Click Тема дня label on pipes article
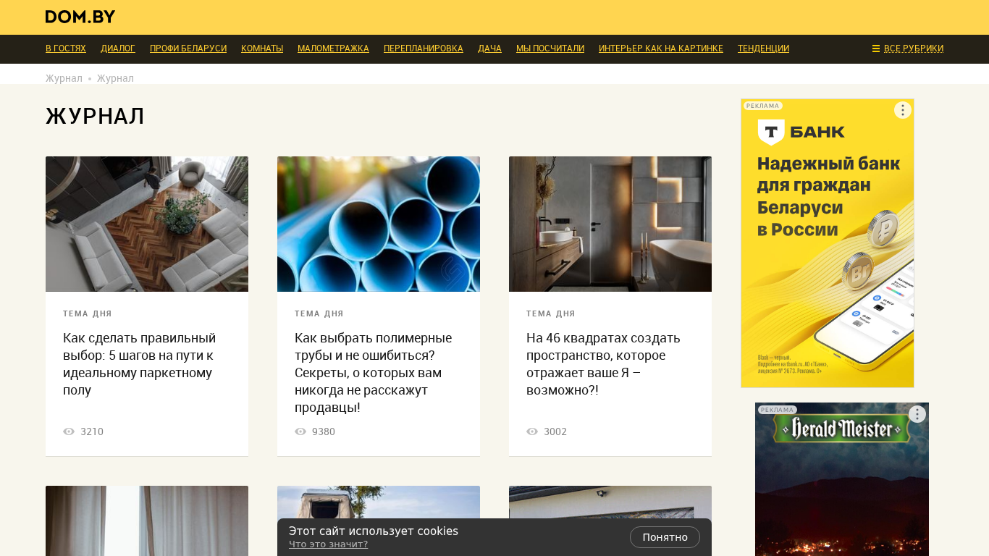This screenshot has width=989, height=556. tap(319, 313)
